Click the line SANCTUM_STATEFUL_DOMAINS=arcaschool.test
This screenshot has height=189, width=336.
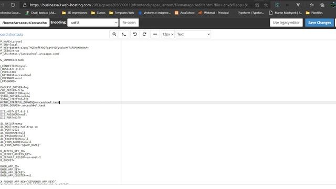[x=30, y=102]
